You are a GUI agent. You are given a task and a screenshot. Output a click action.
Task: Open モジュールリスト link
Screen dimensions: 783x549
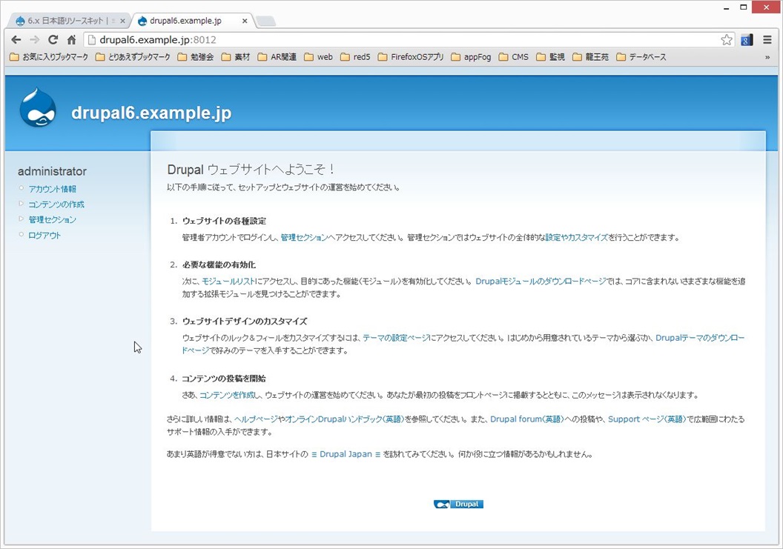coord(228,282)
